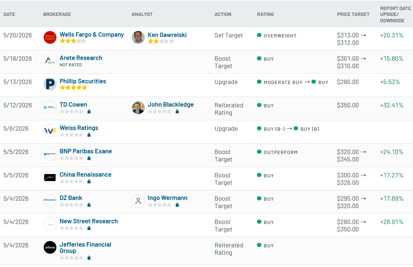Click the Jefferies logo icon

[50, 247]
